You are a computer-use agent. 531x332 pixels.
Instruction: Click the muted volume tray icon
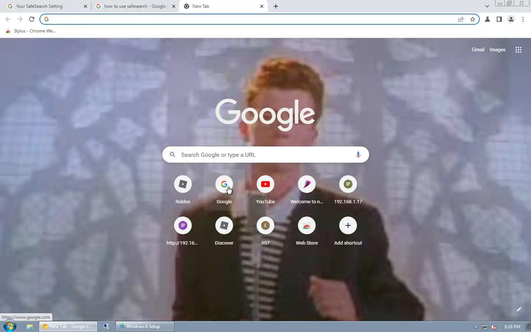(x=494, y=327)
